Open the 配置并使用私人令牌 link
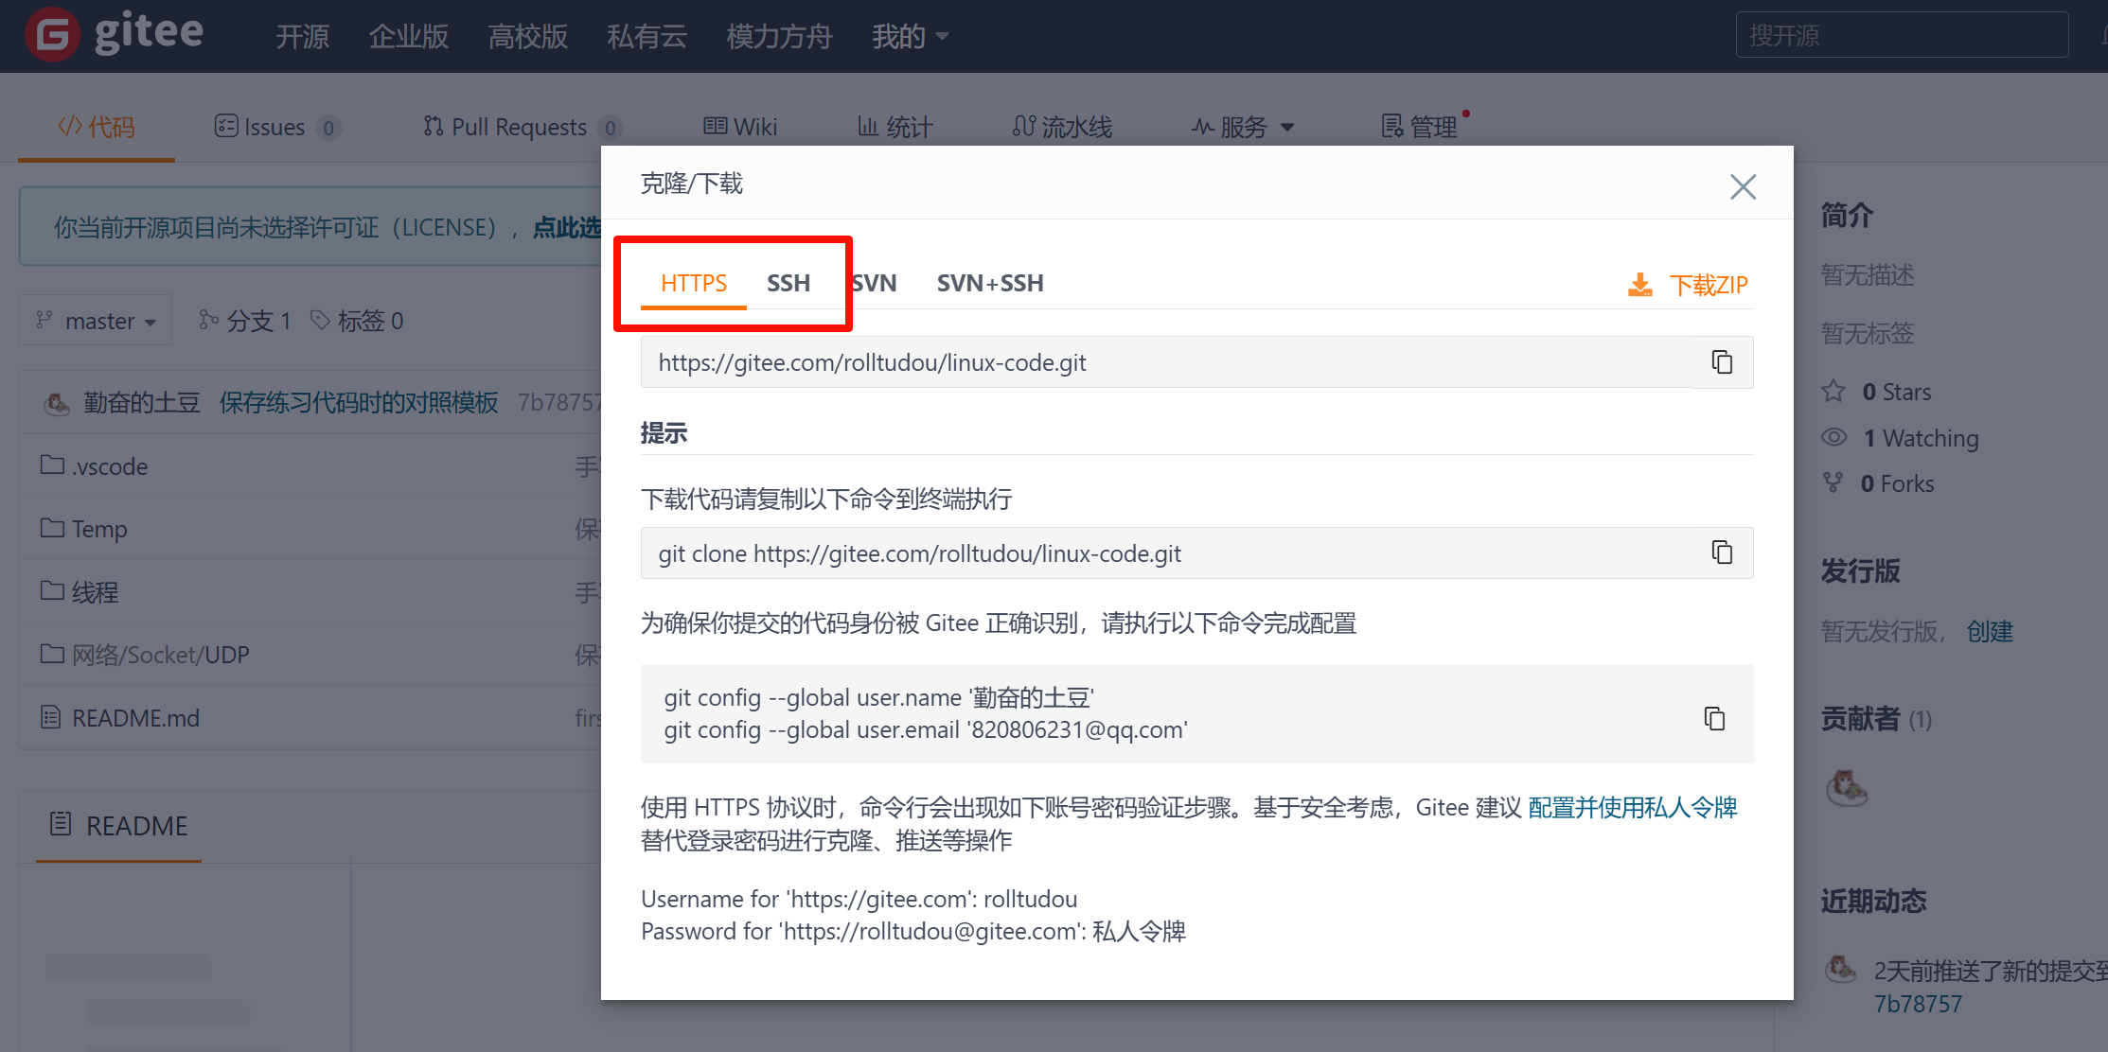Viewport: 2108px width, 1052px height. (1633, 807)
